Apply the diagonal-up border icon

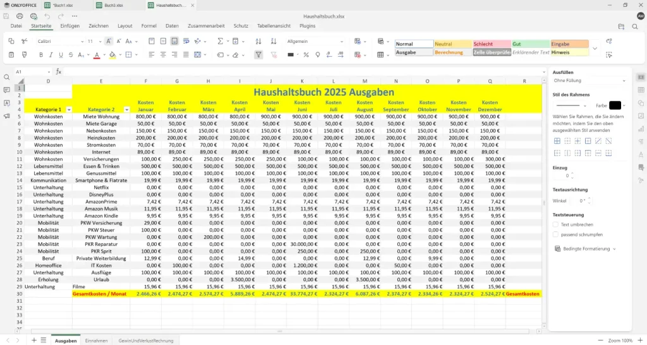coord(598,141)
